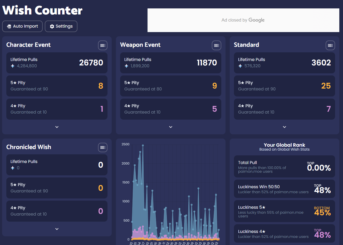This screenshot has width=343, height=245.
Task: Select Weapon Event lifetime pulls 11870
Action: point(207,63)
